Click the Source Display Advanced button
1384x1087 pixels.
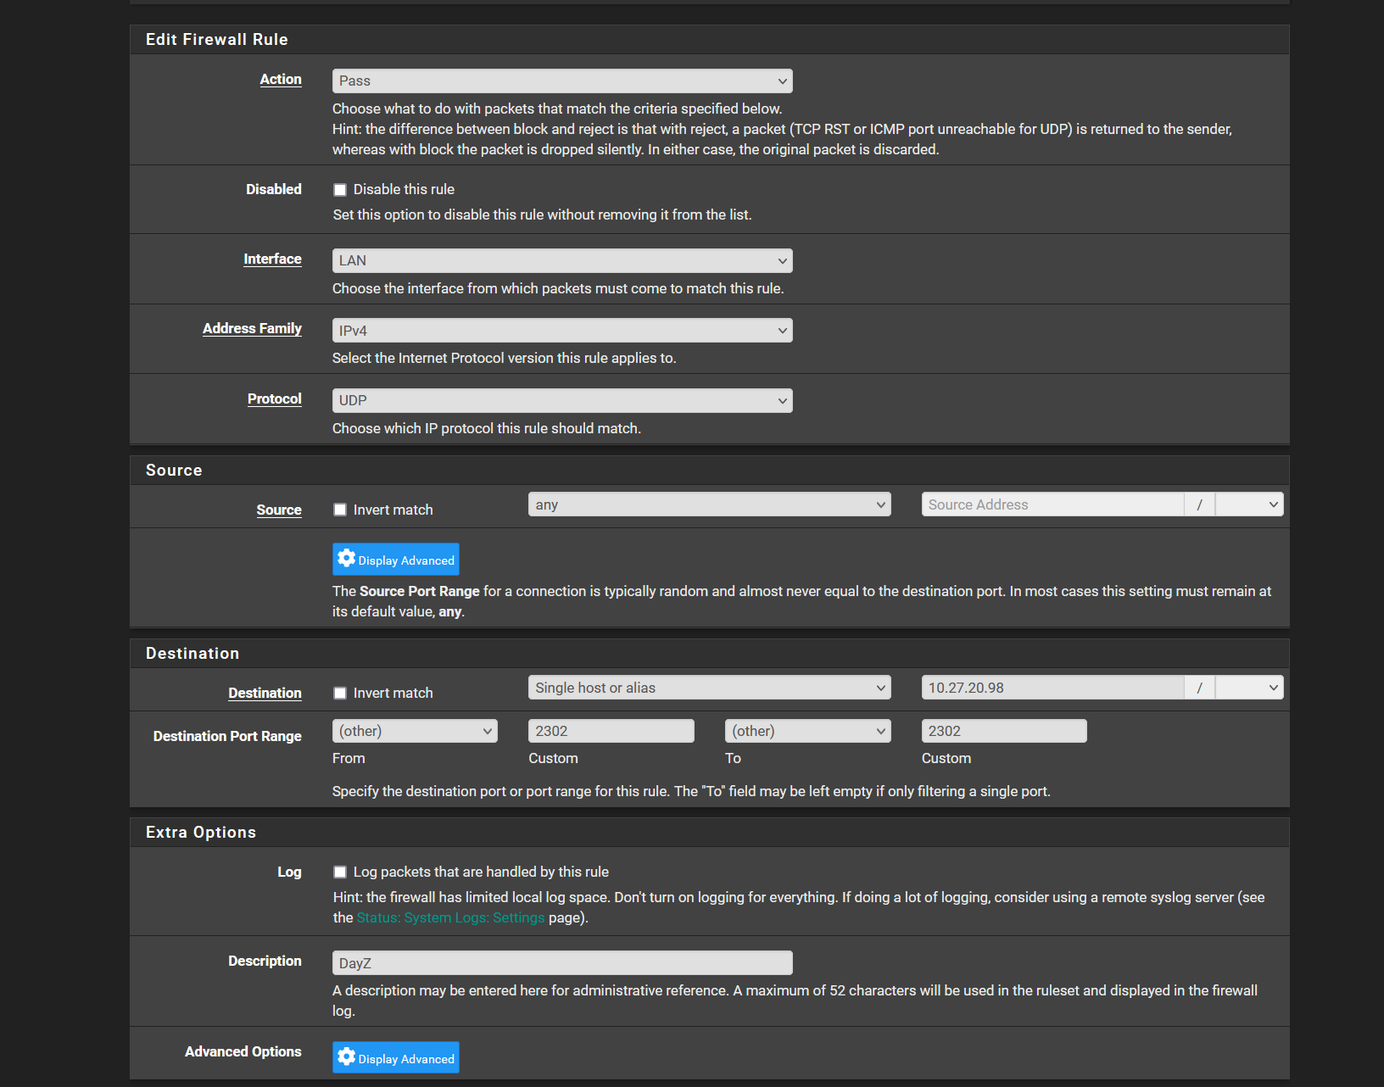click(x=396, y=560)
